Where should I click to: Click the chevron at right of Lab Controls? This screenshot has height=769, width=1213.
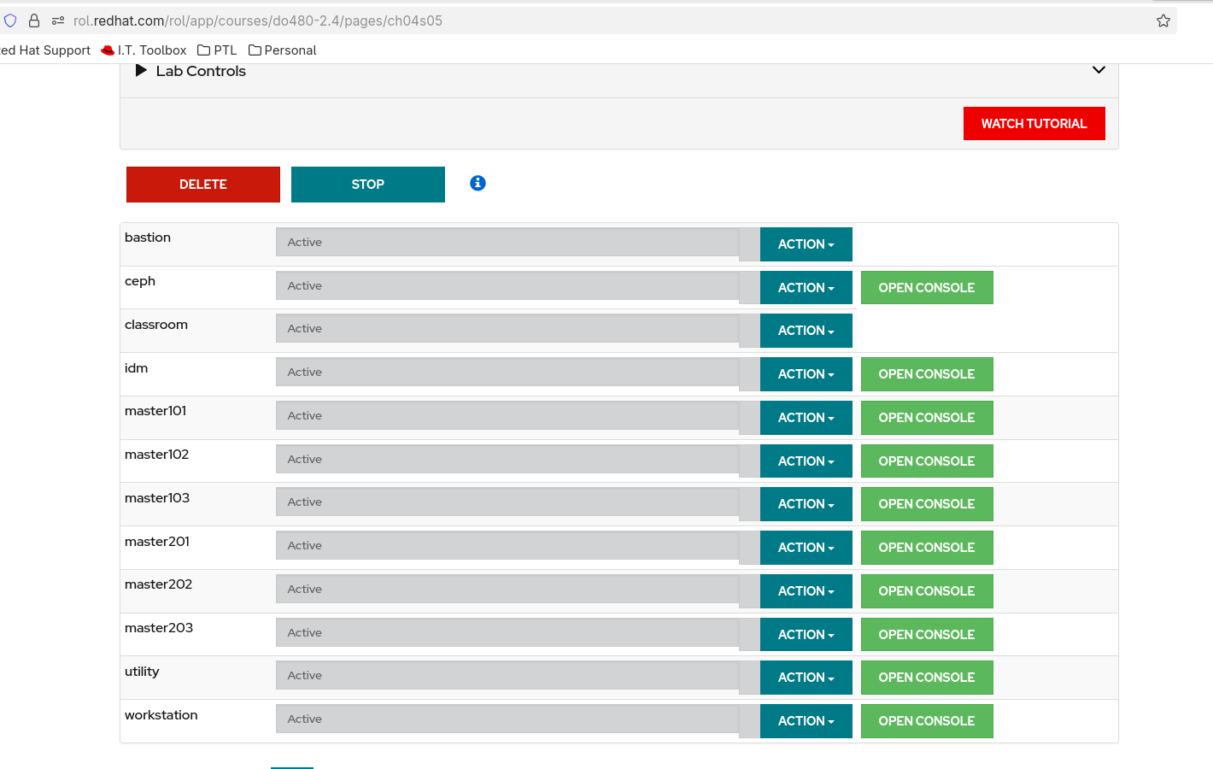click(1099, 70)
